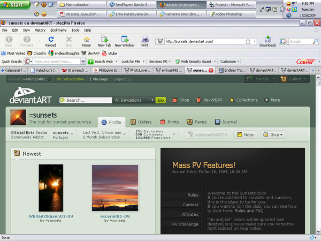This screenshot has width=321, height=241.
Task: Switch to the Prints tab
Action: [x=169, y=122]
